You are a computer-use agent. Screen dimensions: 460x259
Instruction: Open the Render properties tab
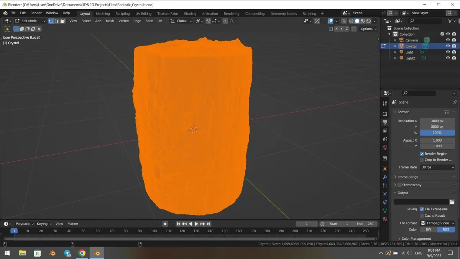(385, 114)
